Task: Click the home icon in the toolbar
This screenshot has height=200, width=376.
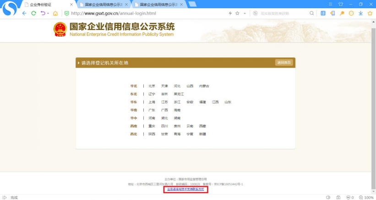Action: [x=55, y=13]
